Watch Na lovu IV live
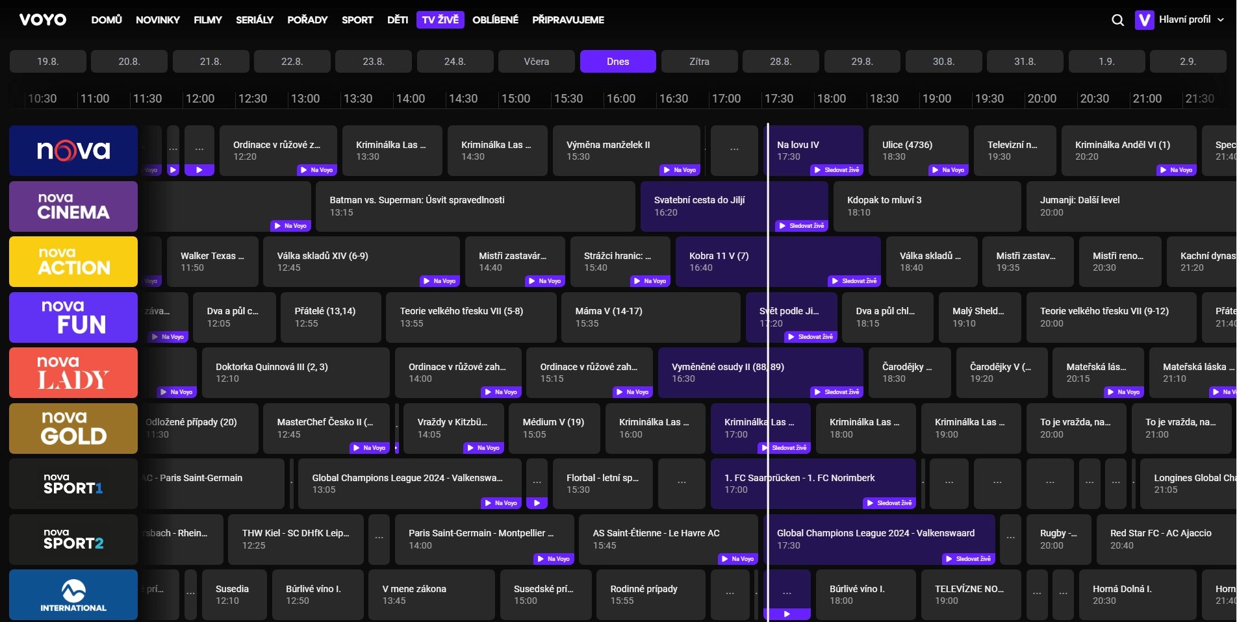The width and height of the screenshot is (1237, 622). pos(837,170)
